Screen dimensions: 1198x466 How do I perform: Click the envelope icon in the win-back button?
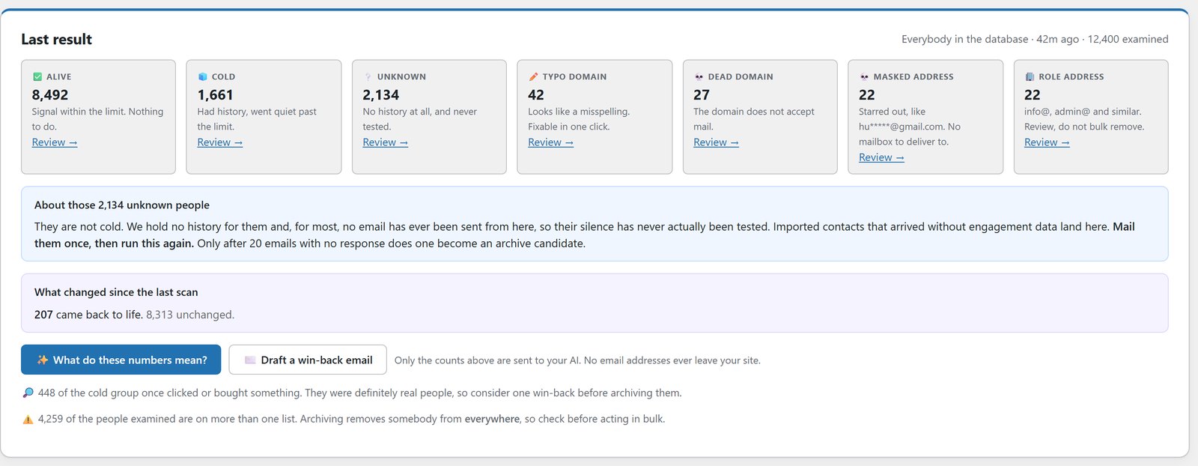(x=250, y=360)
